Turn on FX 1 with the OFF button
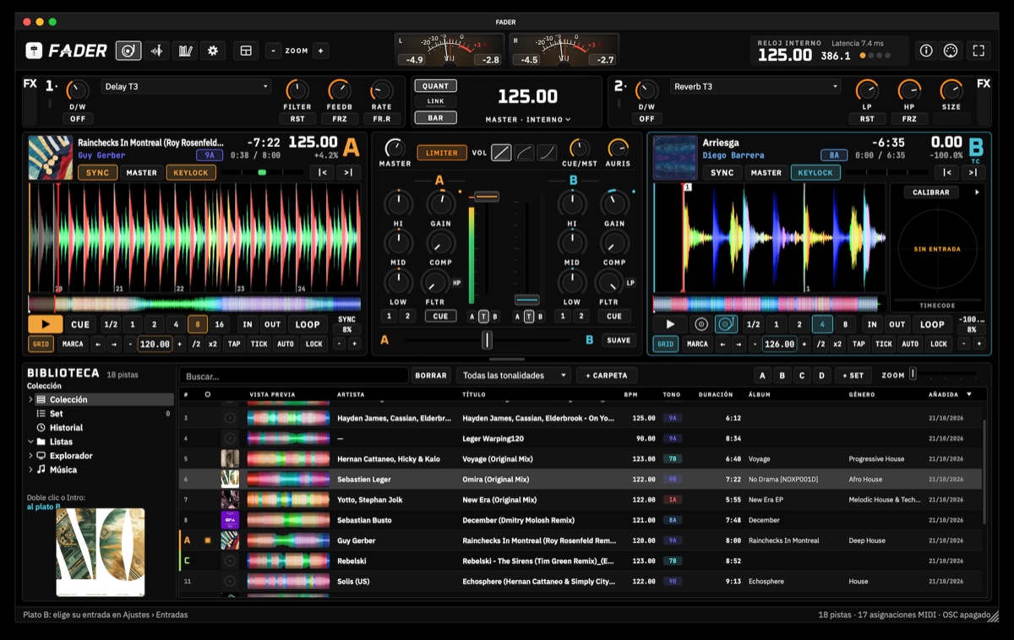Screen dimensions: 1014x640 click(x=78, y=119)
